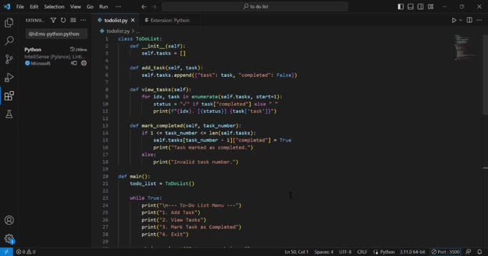Viewport: 488px width, 256px height.
Task: Select the Python extension entry
Action: [56, 56]
